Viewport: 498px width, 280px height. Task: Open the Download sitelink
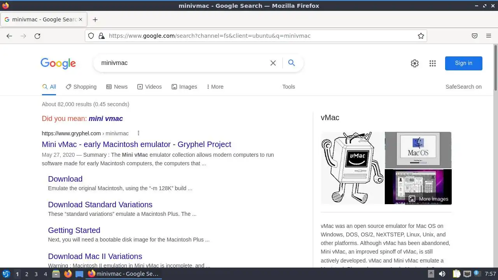[x=65, y=179]
